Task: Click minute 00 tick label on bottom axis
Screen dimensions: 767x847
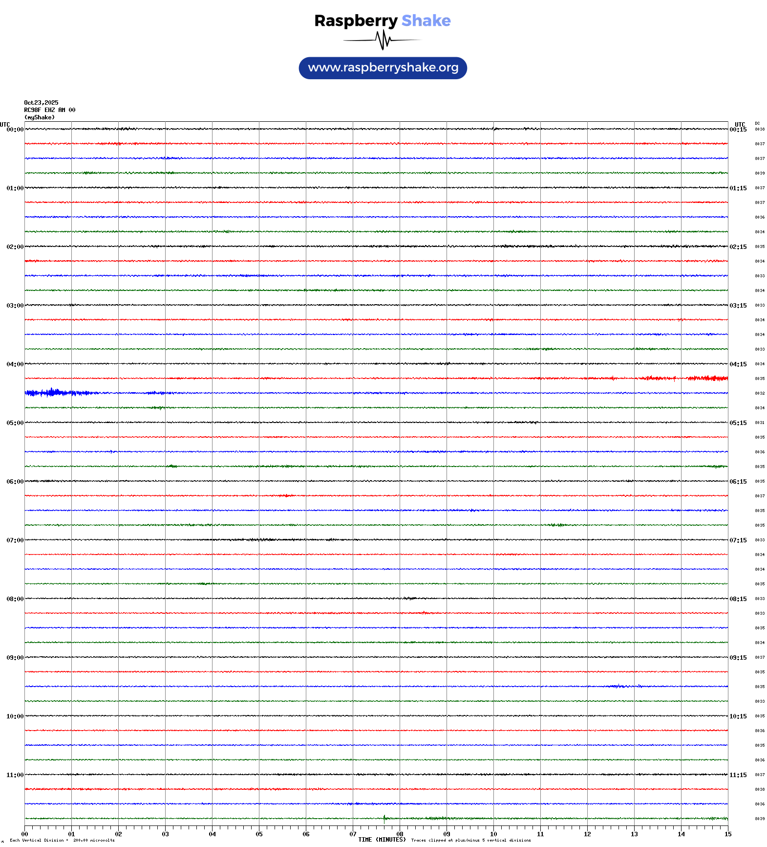Action: (x=25, y=834)
